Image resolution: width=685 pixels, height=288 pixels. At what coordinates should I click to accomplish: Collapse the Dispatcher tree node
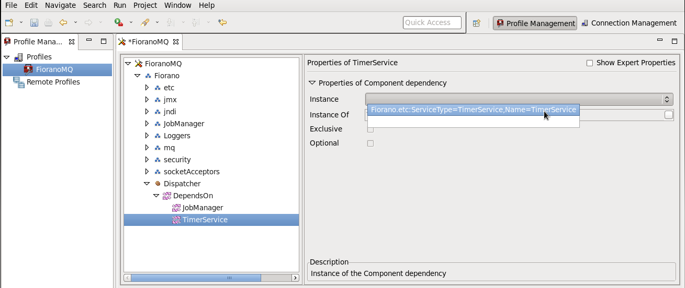click(x=147, y=184)
